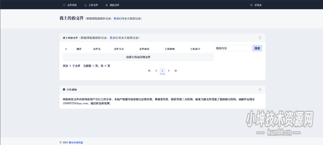
Task: Click the 文件名 column header
Action: click(x=97, y=49)
